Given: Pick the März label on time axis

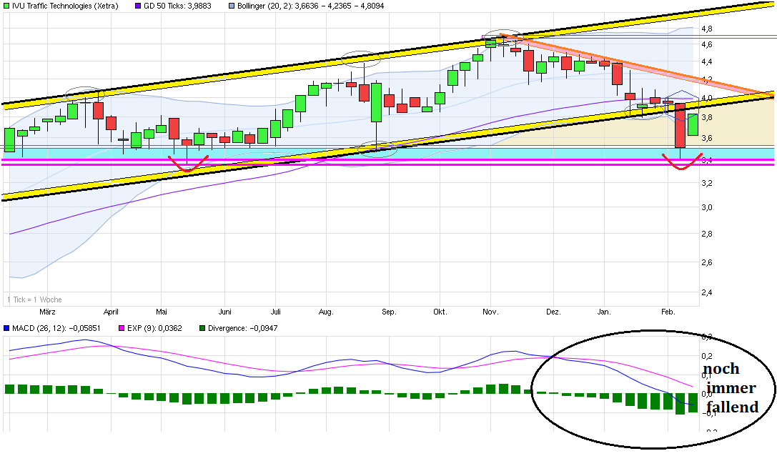Looking at the screenshot, I should click(47, 312).
